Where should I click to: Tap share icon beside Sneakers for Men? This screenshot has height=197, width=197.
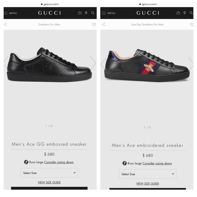(x=5, y=24)
